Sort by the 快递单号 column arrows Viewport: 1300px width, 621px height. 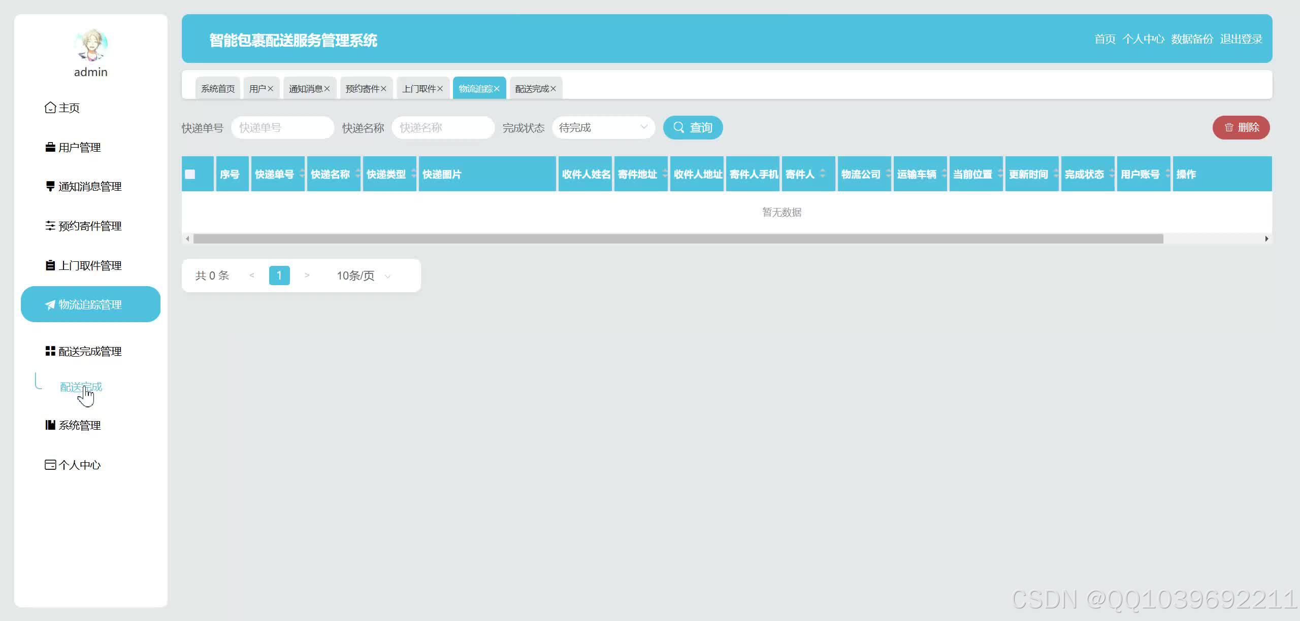[x=302, y=174]
